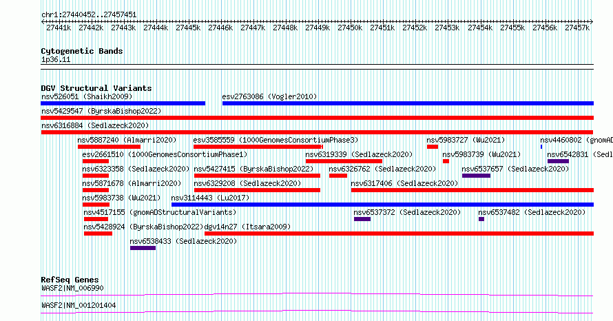This screenshot has width=613, height=321.
Task: Click the nsv6537482 (Sedlazeck2020) label
Action: (532, 212)
